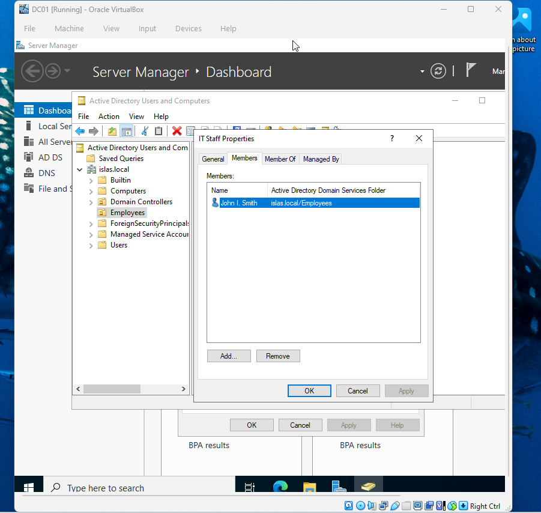
Task: Collapse the islas.local domain node
Action: 80,169
